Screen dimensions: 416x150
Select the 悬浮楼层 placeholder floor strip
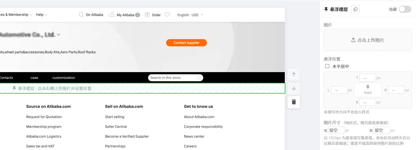[x=143, y=88]
